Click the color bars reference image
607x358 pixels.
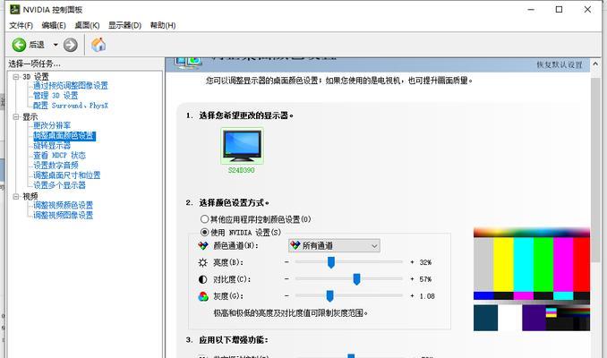[532, 279]
